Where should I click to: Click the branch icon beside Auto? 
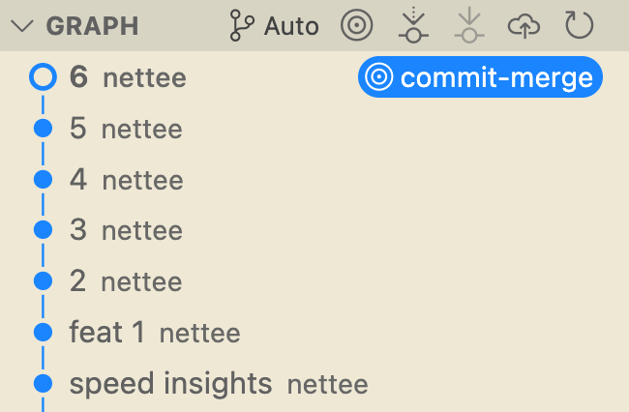point(241,26)
